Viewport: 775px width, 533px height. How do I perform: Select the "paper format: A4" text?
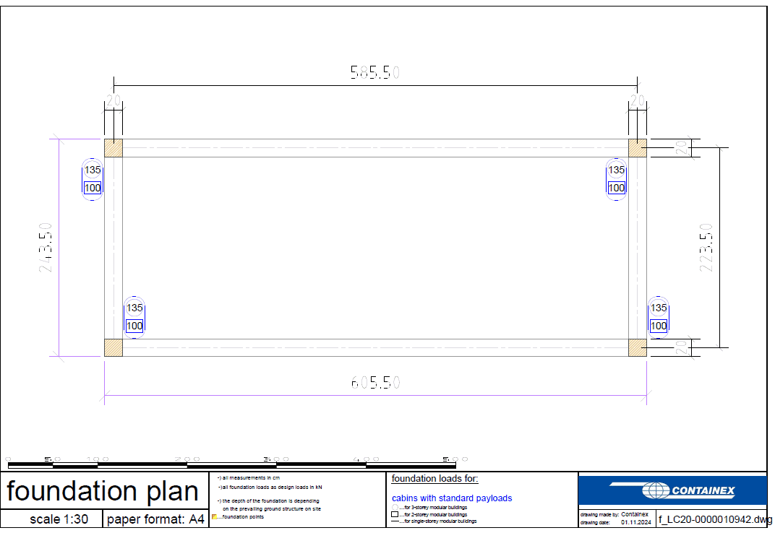click(x=155, y=519)
